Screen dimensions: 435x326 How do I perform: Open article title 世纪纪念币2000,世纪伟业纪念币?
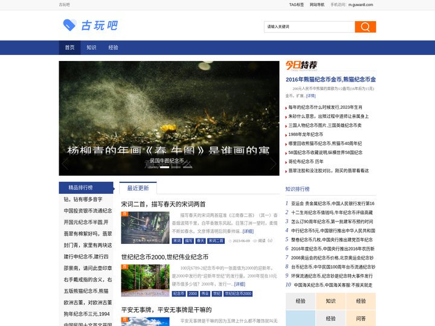pos(164,257)
